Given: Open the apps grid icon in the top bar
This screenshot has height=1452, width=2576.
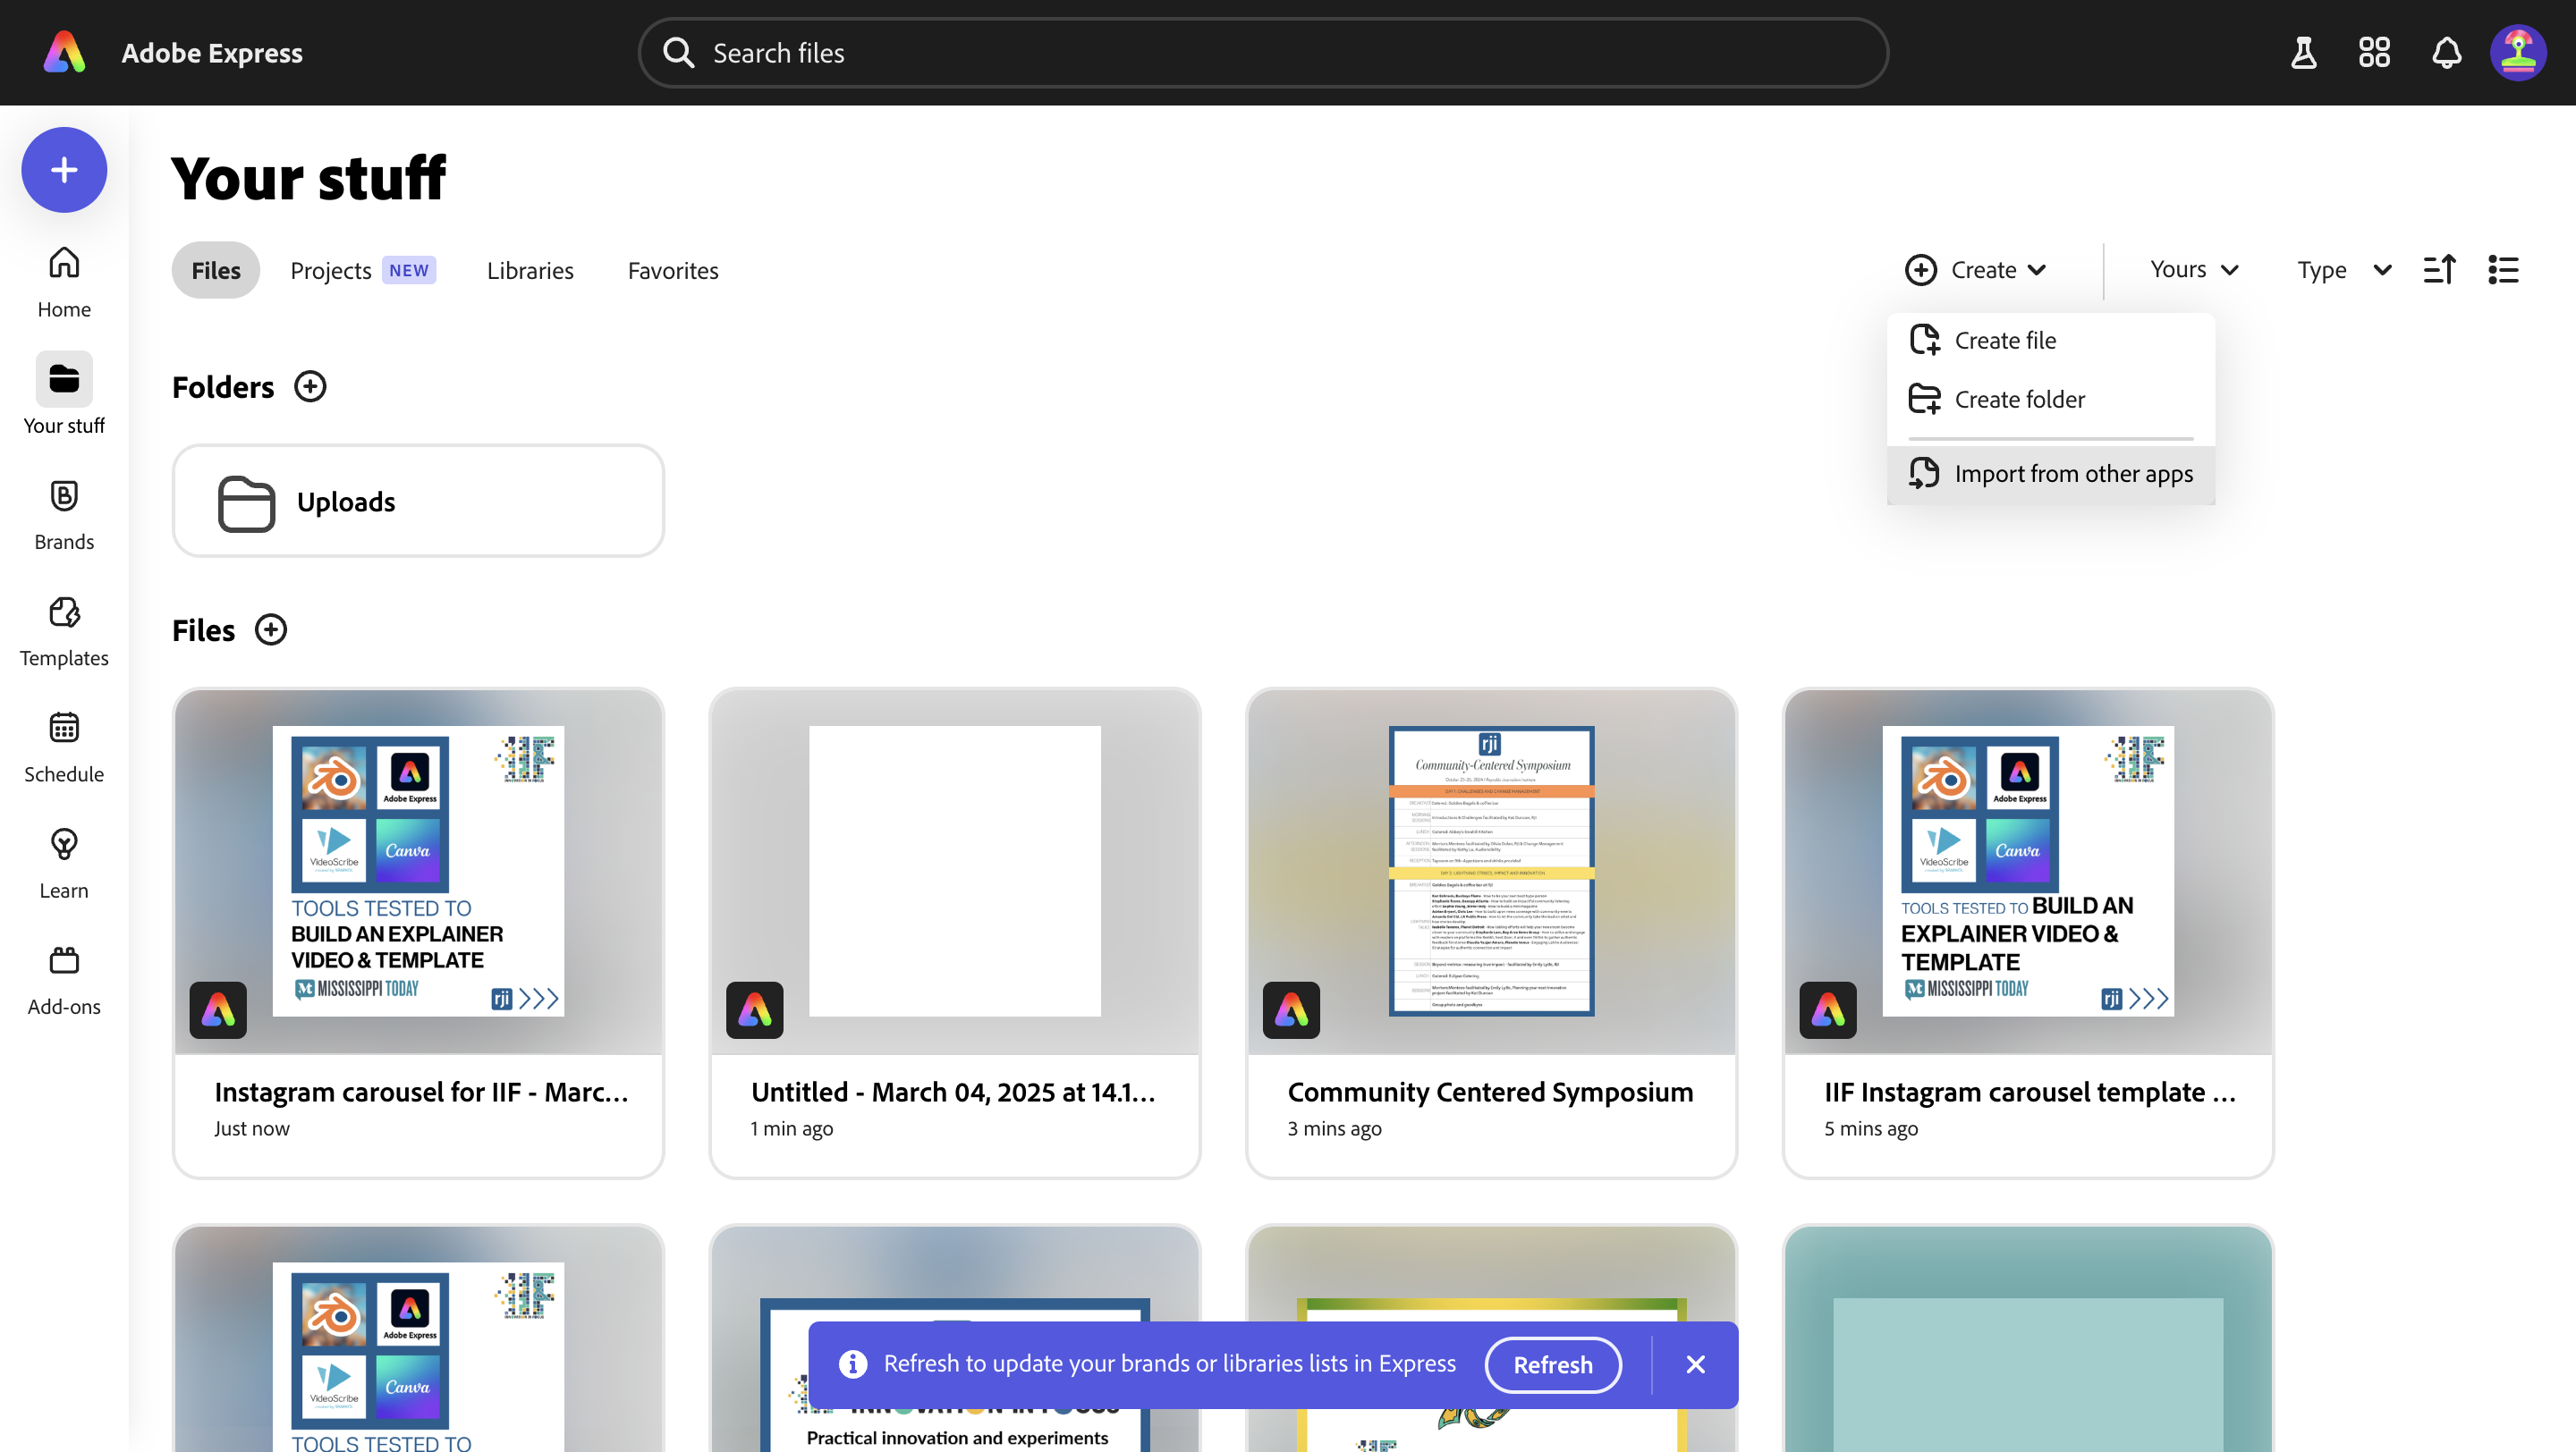Looking at the screenshot, I should [2374, 53].
